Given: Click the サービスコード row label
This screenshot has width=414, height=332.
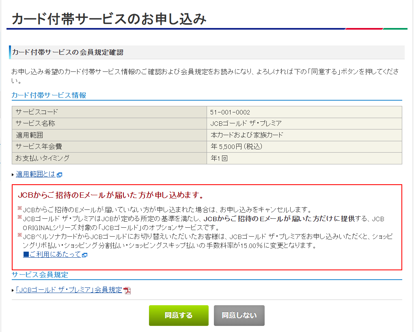Looking at the screenshot, I should (37, 112).
